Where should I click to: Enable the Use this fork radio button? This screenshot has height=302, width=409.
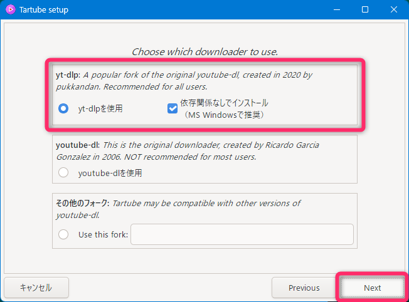pos(63,234)
